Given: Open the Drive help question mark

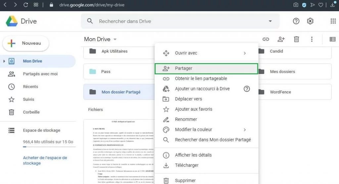Looking at the screenshot, I should tap(296, 21).
